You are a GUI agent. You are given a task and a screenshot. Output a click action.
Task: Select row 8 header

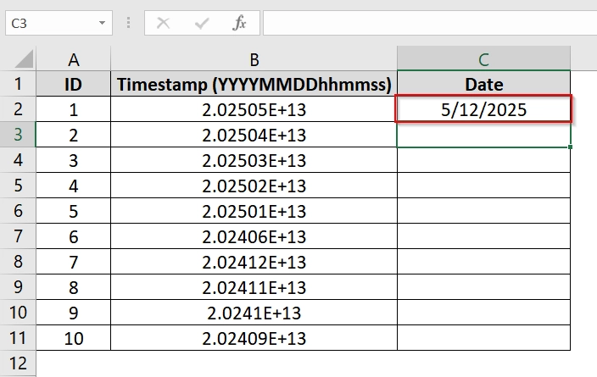[18, 262]
